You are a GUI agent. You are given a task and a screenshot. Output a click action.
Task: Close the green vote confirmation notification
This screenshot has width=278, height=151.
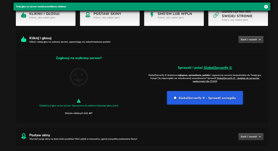(x=266, y=7)
